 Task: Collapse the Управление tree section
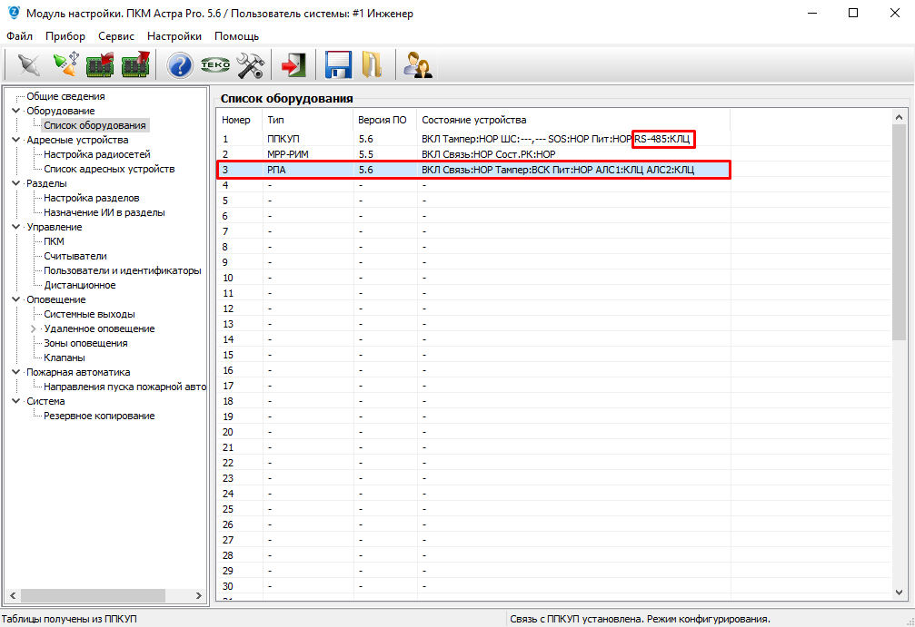[16, 227]
